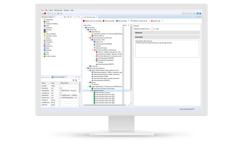Click Replace with new recording button
Viewport: 243px width, 141px height.
tap(92, 21)
